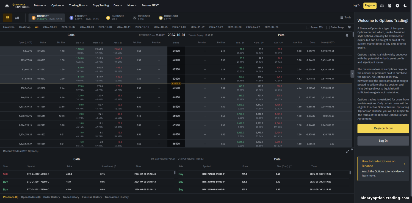This screenshot has width=412, height=203.
Task: Open option chain filter settings icon
Action: coord(349,27)
